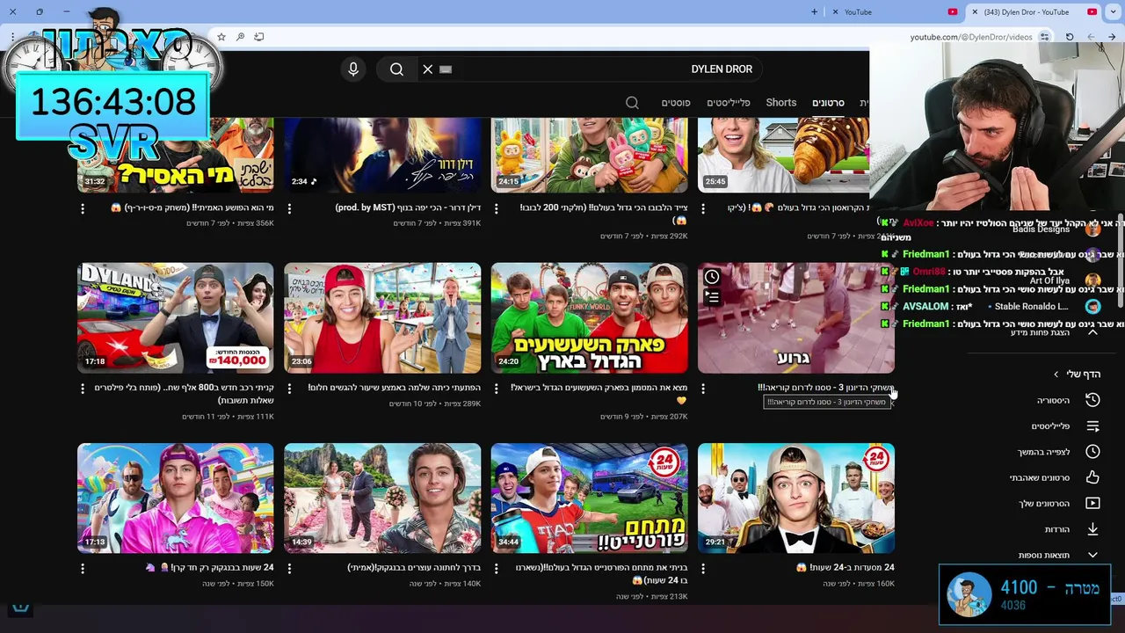
Task: Click the פלייליסטים playlist icon in the sidebar
Action: click(1092, 426)
